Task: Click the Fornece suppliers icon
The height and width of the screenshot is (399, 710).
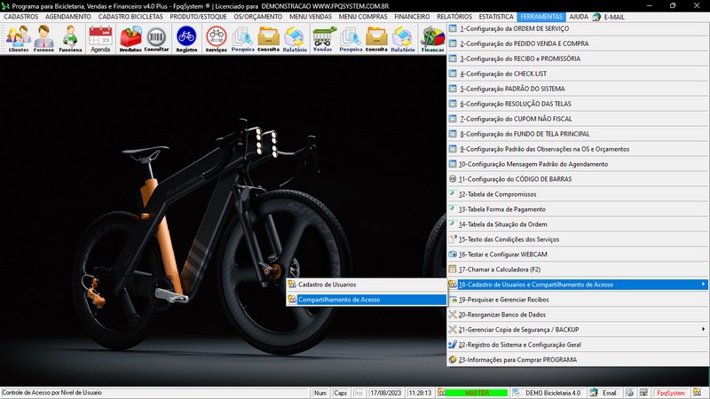Action: pos(44,38)
